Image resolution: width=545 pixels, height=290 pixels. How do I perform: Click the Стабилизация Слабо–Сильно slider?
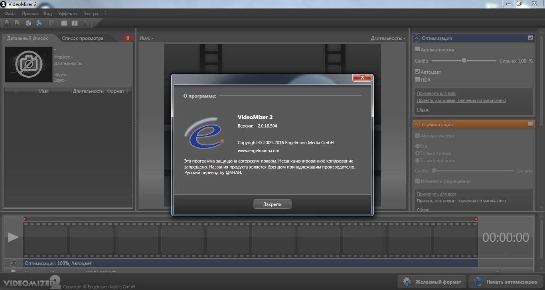pos(472,170)
